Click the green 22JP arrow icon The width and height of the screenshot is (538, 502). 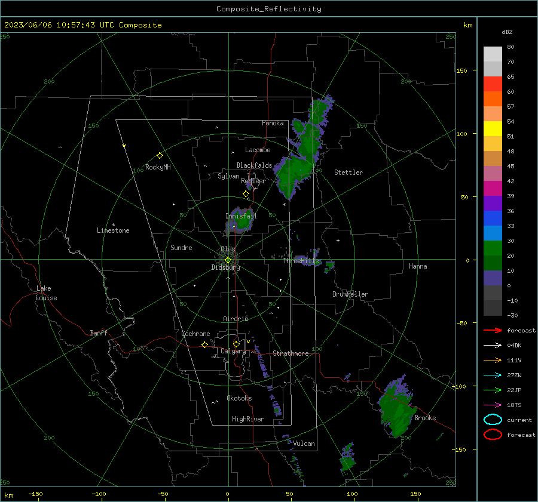point(493,390)
